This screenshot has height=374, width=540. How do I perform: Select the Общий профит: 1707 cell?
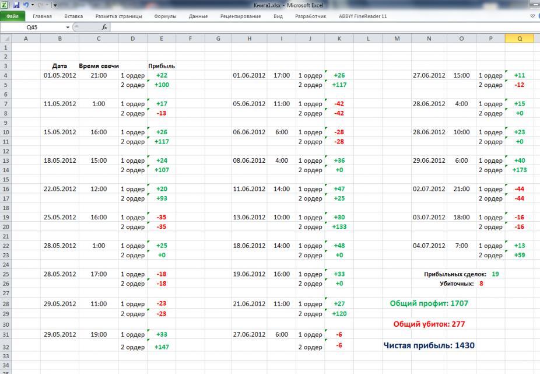pyautogui.click(x=429, y=303)
